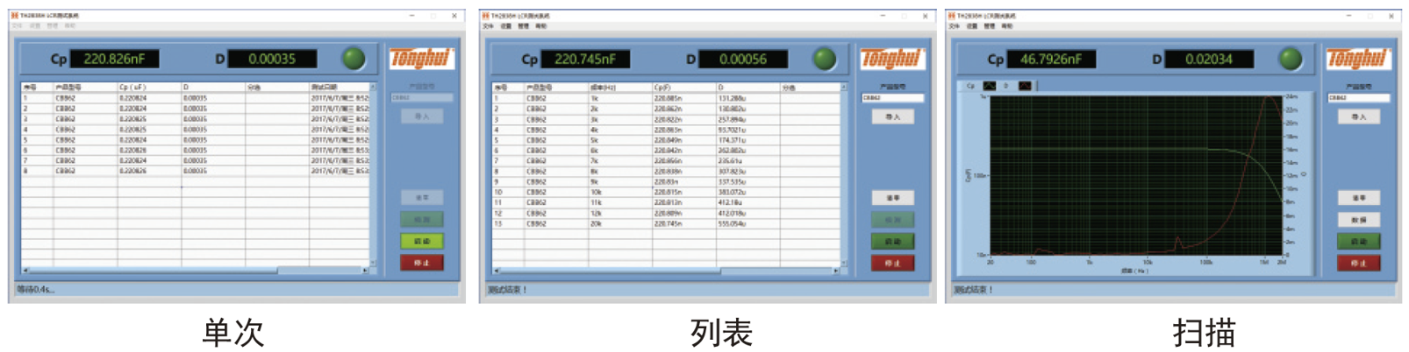Viewport: 1409px width, 352px height.
Task: Open the 文件 menu in the 列表 window
Action: pyautogui.click(x=488, y=26)
